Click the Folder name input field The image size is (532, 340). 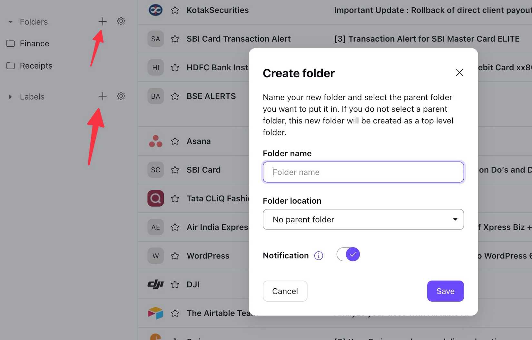(363, 172)
